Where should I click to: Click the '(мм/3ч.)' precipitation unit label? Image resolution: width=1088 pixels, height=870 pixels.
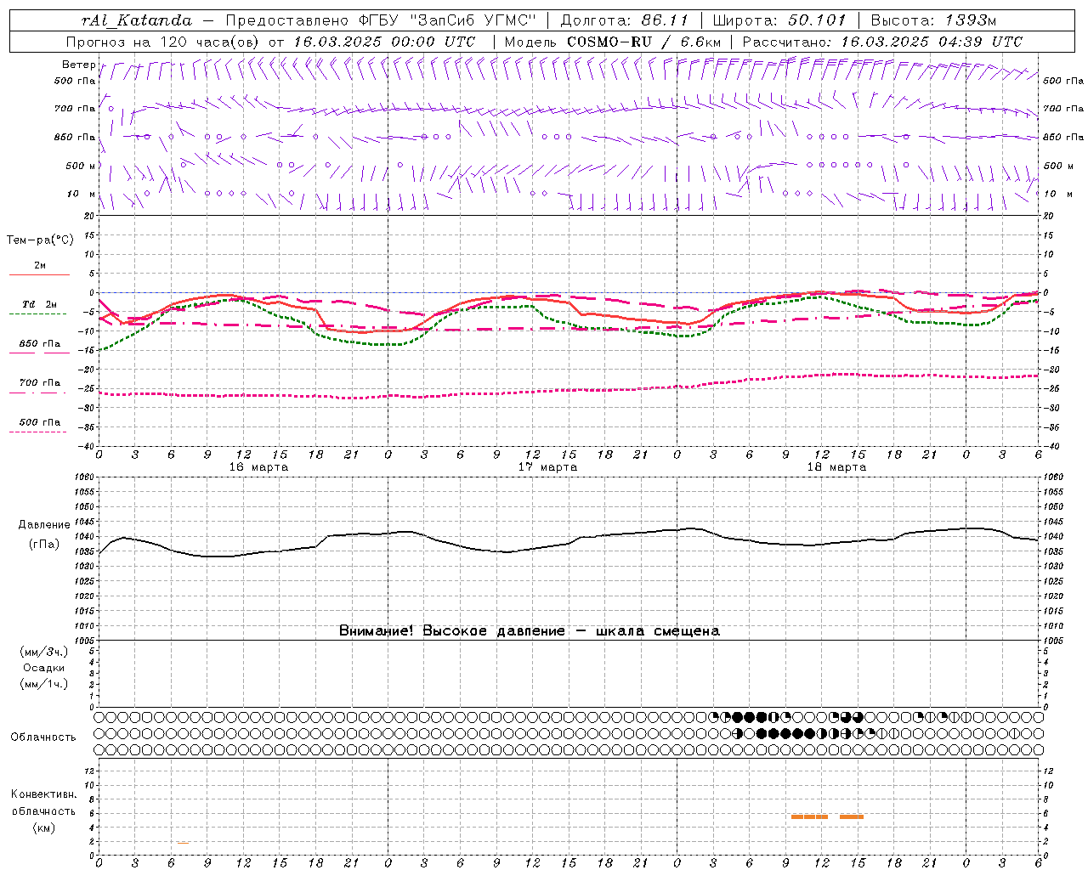44,652
